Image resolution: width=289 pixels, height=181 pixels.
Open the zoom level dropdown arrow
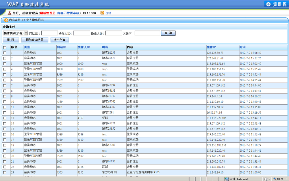tap(287, 179)
